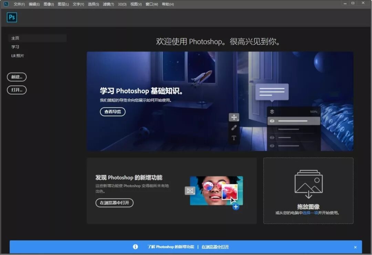The width and height of the screenshot is (372, 255).
Task: Switch to the 学习 sidebar tab
Action: click(15, 47)
